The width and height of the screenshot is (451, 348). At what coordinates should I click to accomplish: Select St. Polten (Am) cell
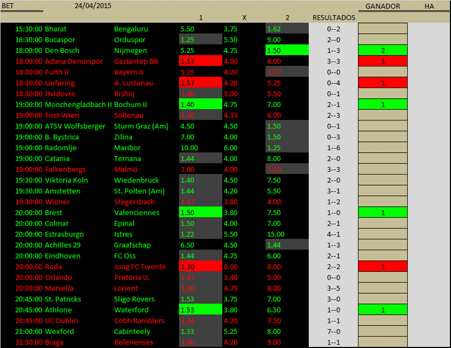pos(139,191)
